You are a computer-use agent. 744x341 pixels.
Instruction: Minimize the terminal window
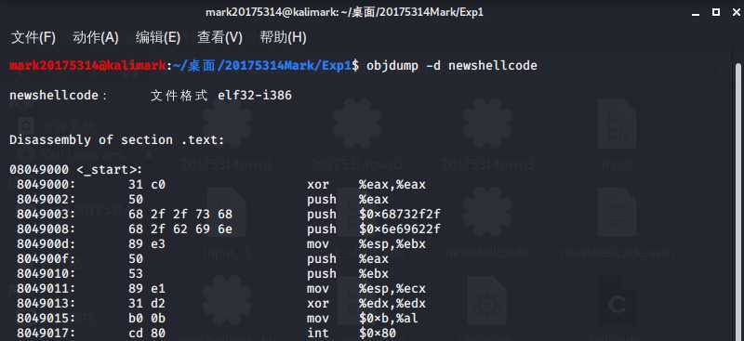coord(696,13)
